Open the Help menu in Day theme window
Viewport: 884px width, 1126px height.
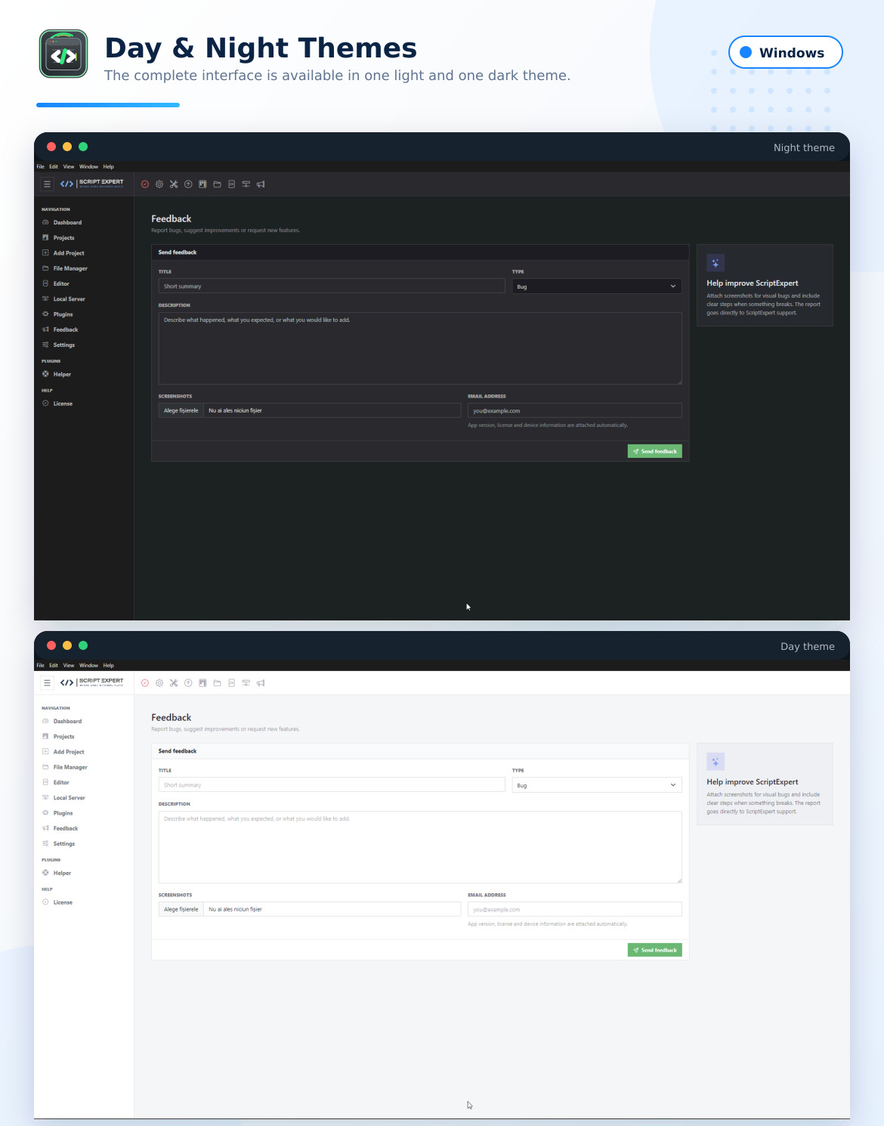click(109, 666)
